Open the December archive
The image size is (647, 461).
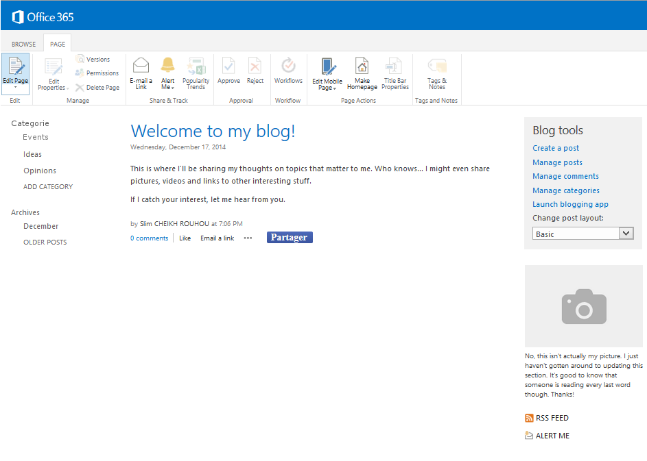coord(41,226)
